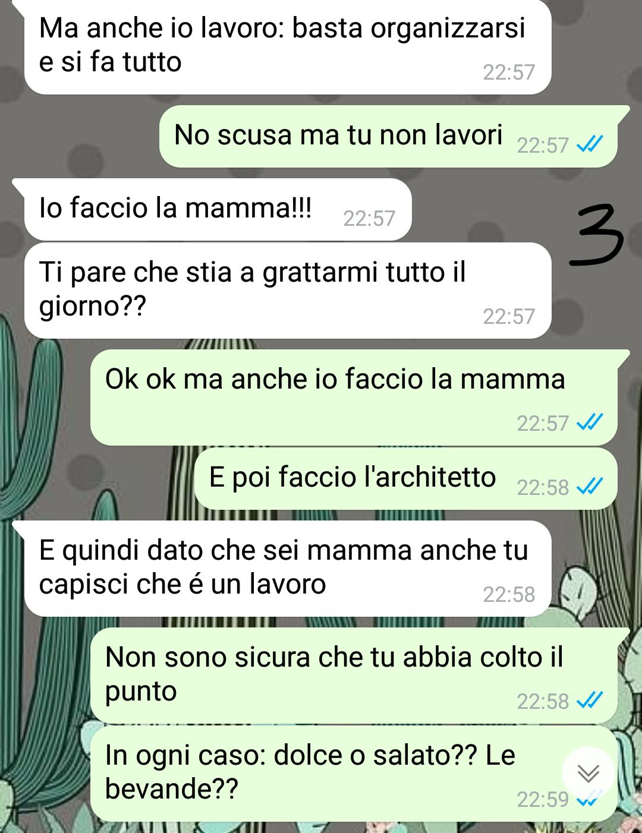The width and height of the screenshot is (642, 833).
Task: Click blue double-check on 'Ok ok ma anche io faccio la mamma'
Action: click(590, 422)
